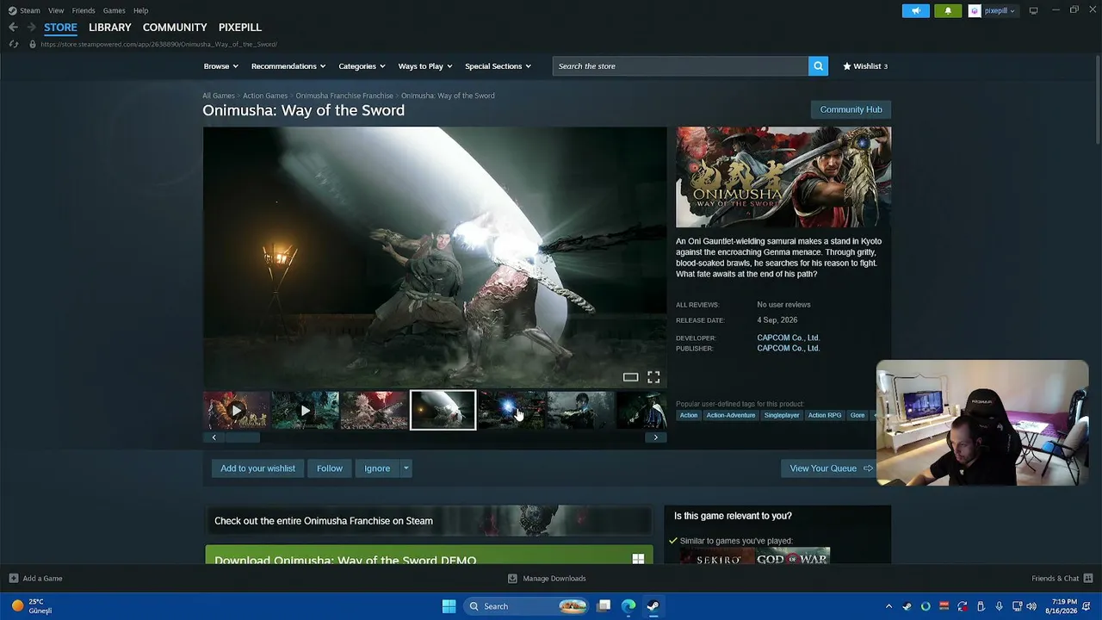
Task: Open the View menu
Action: [56, 10]
